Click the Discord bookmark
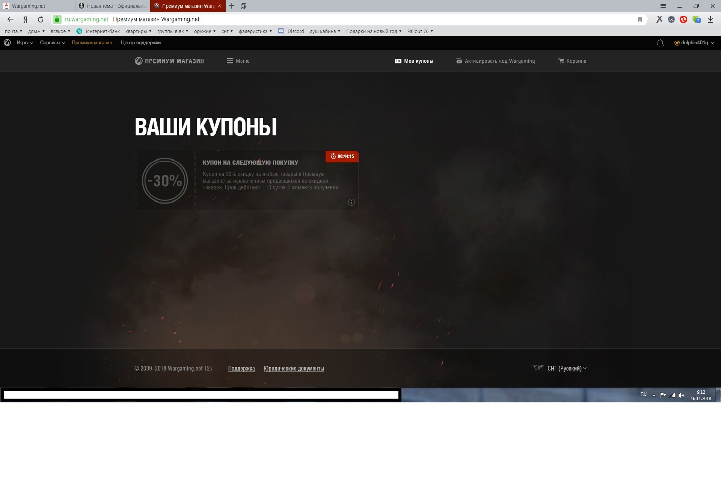721x480 pixels. pos(291,31)
